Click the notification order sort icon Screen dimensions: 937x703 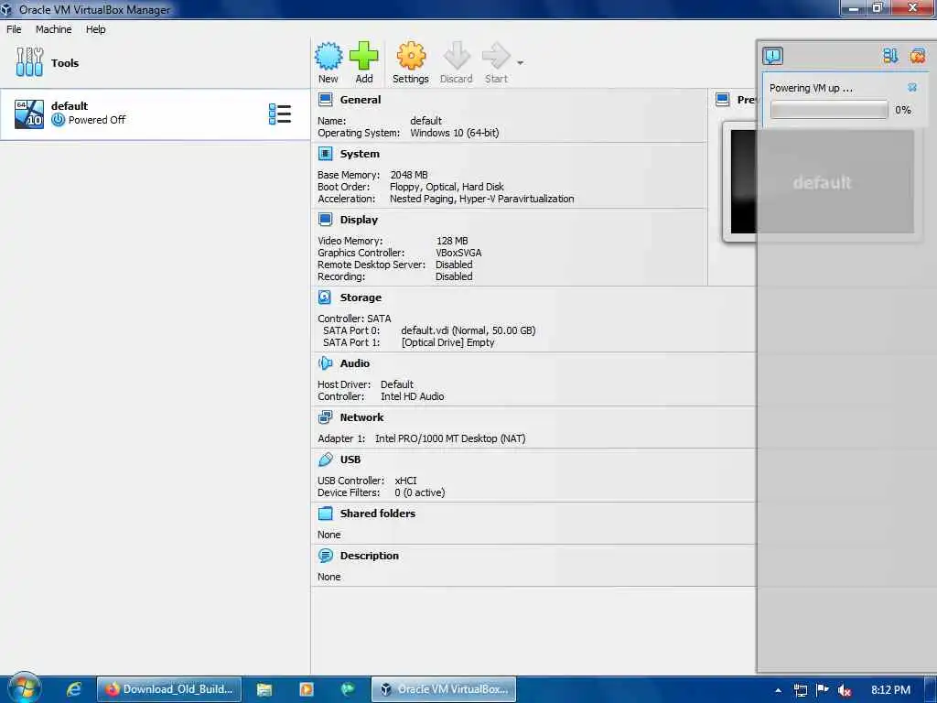click(890, 56)
